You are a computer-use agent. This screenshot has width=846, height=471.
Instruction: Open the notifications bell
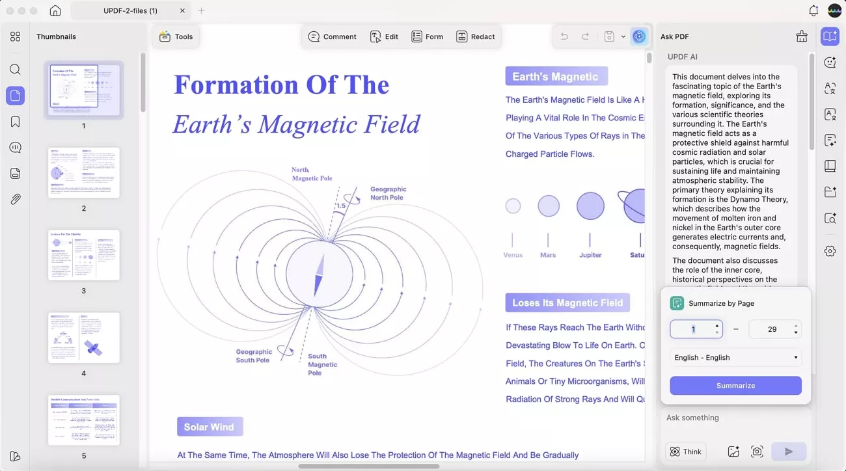[813, 11]
